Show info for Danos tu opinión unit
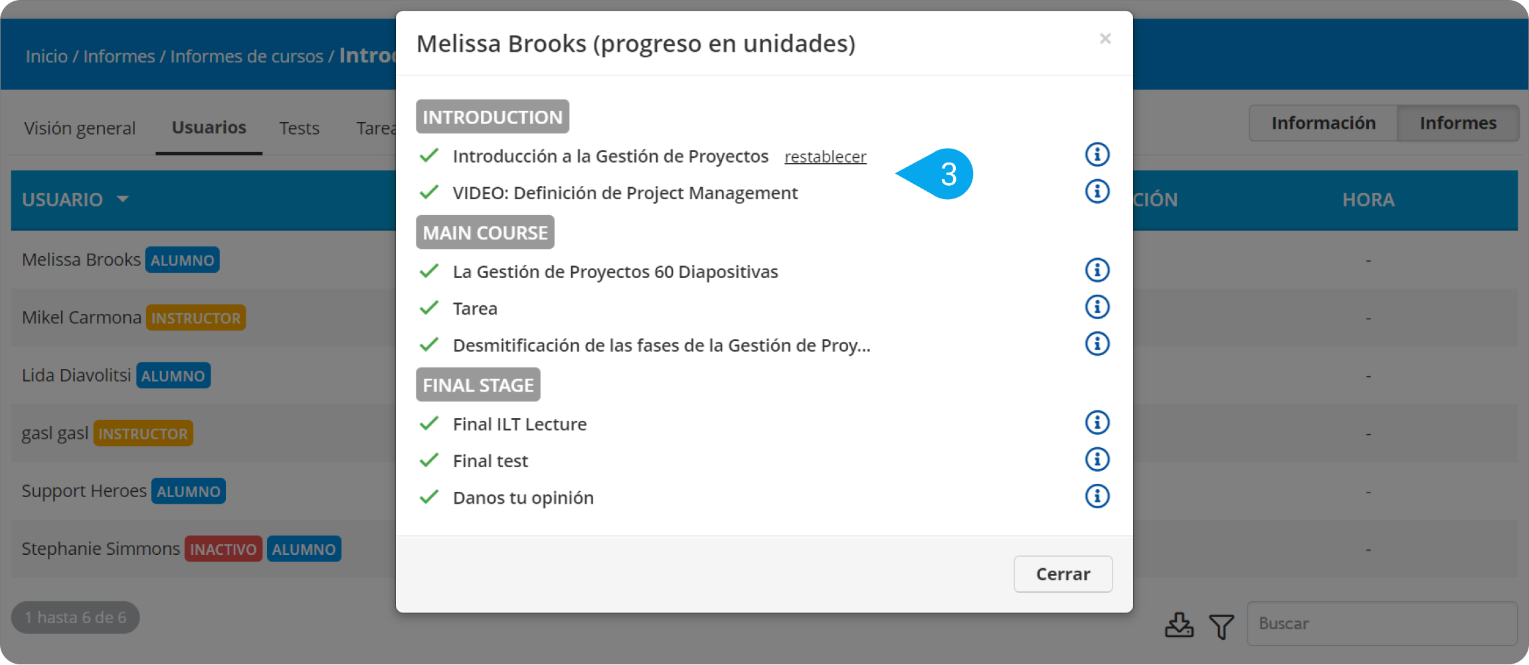 1097,496
